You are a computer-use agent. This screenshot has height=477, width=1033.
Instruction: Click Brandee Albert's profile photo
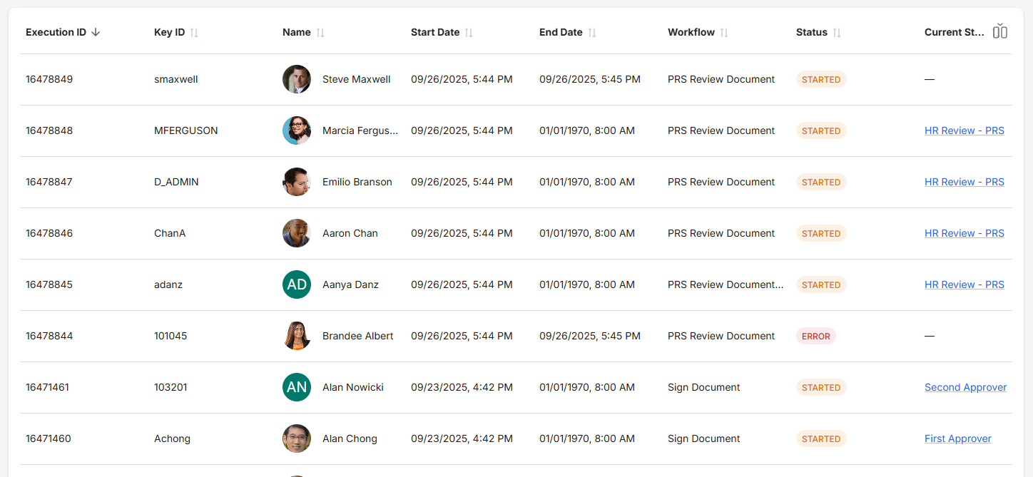coord(297,336)
